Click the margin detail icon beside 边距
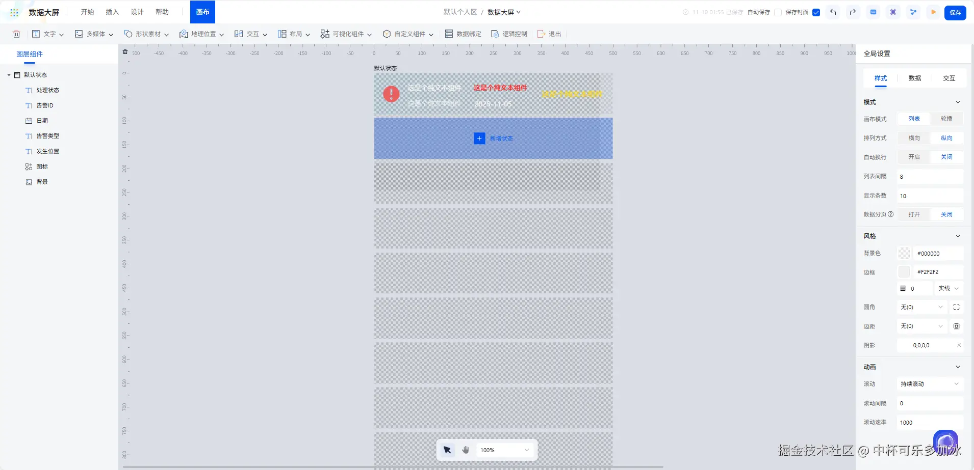Screen dimensions: 974x470 coord(957,326)
